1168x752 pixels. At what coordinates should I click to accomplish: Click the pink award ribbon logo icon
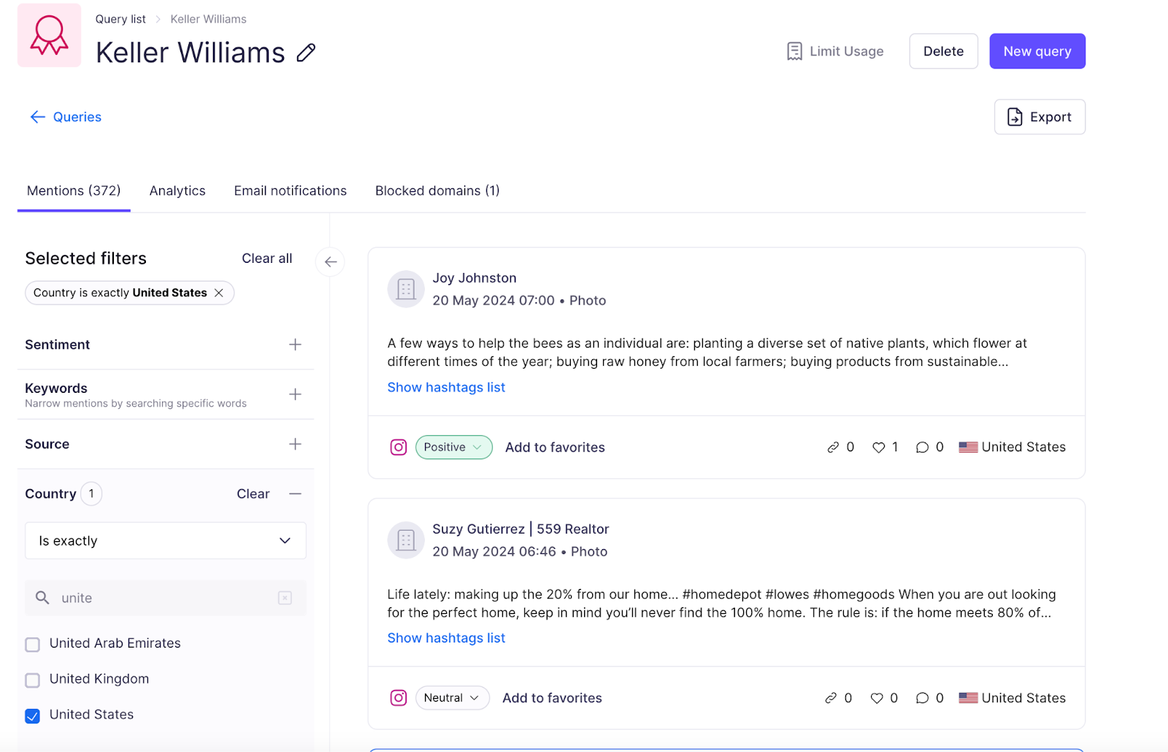click(x=49, y=35)
